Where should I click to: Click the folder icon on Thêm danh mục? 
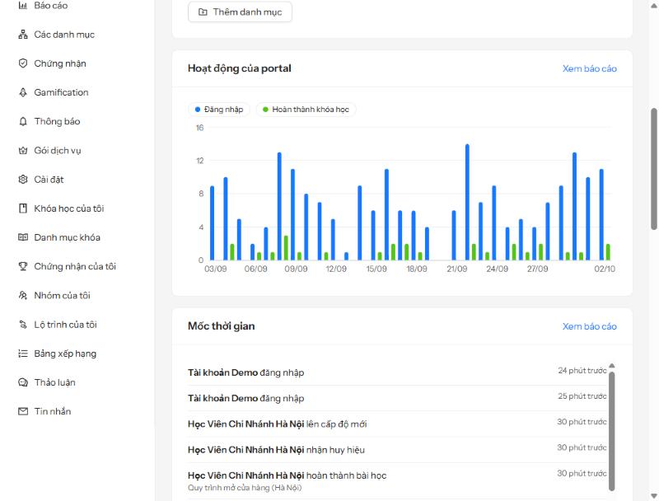(203, 12)
